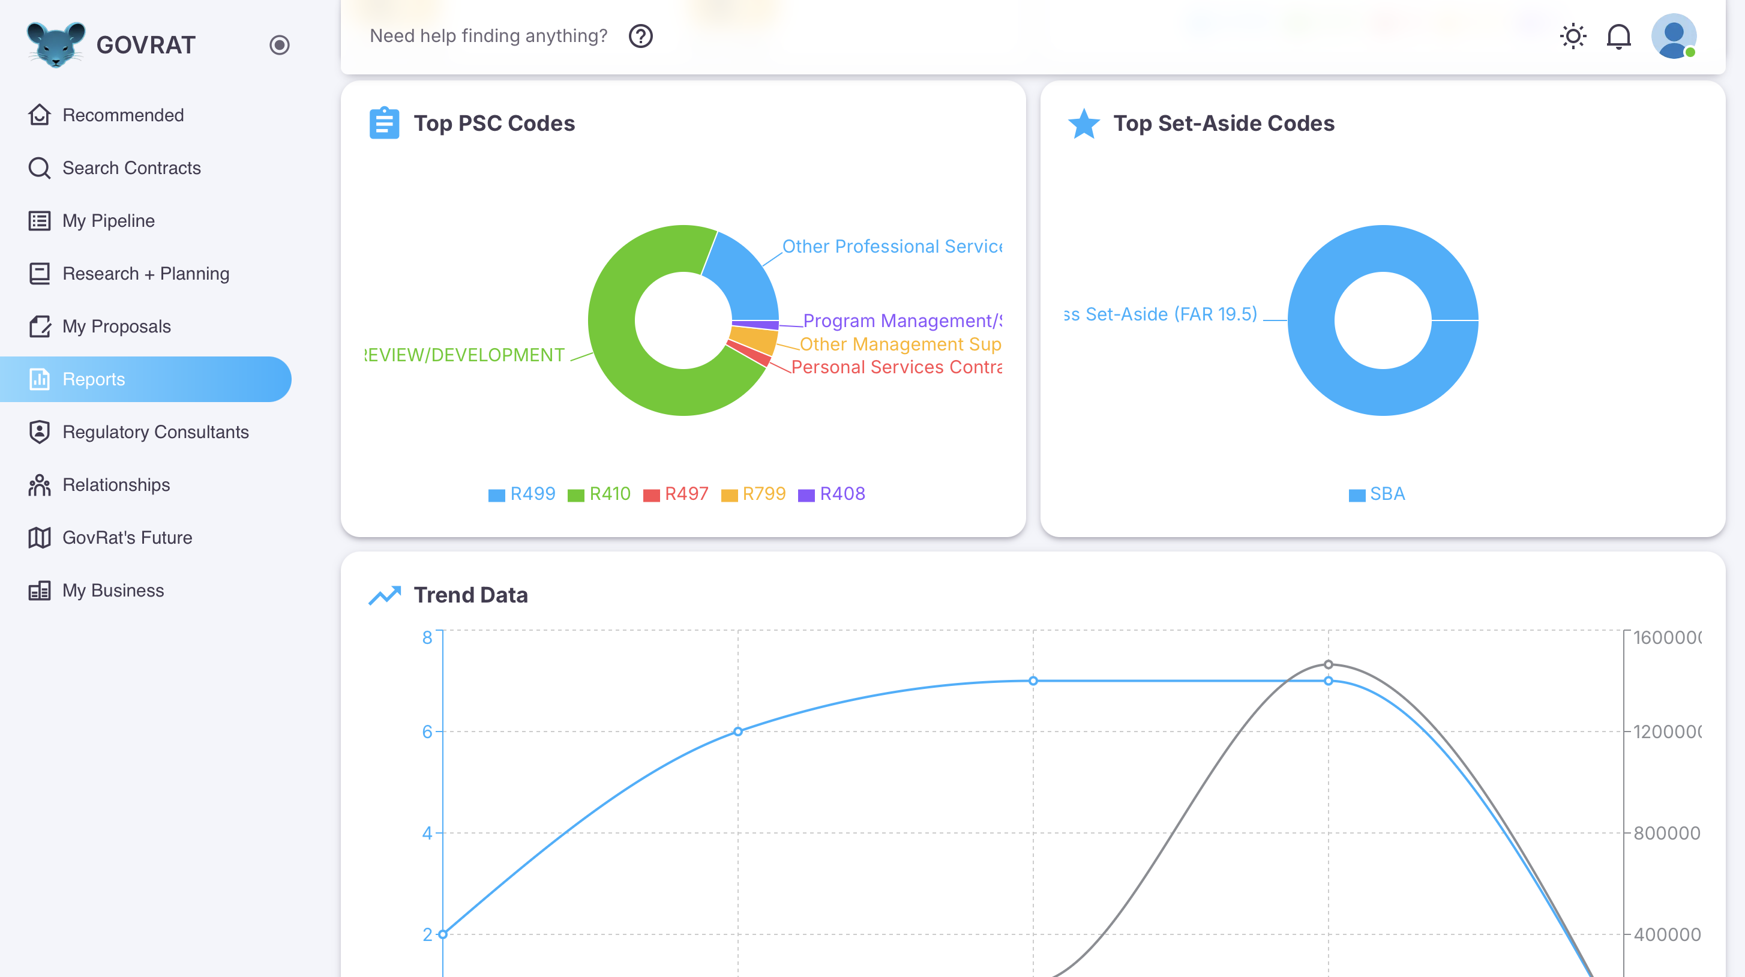Viewport: 1745px width, 977px height.
Task: Click the Search Contracts magnifier icon
Action: (39, 167)
